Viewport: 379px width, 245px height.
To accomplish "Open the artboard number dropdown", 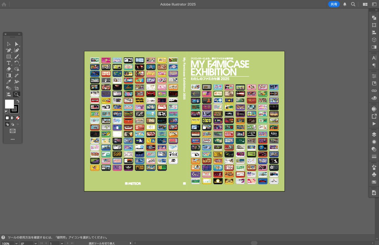I will coord(62,243).
